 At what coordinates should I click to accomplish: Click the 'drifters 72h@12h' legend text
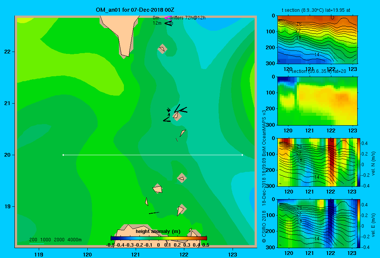188,18
